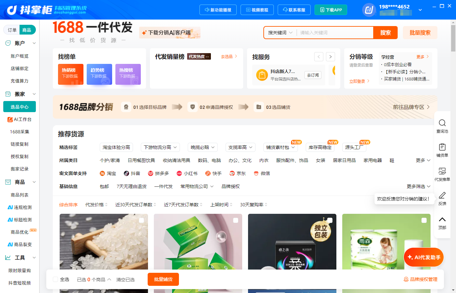The width and height of the screenshot is (456, 293).
Task: Open the 支揽率高 filter dropdown
Action: (241, 147)
